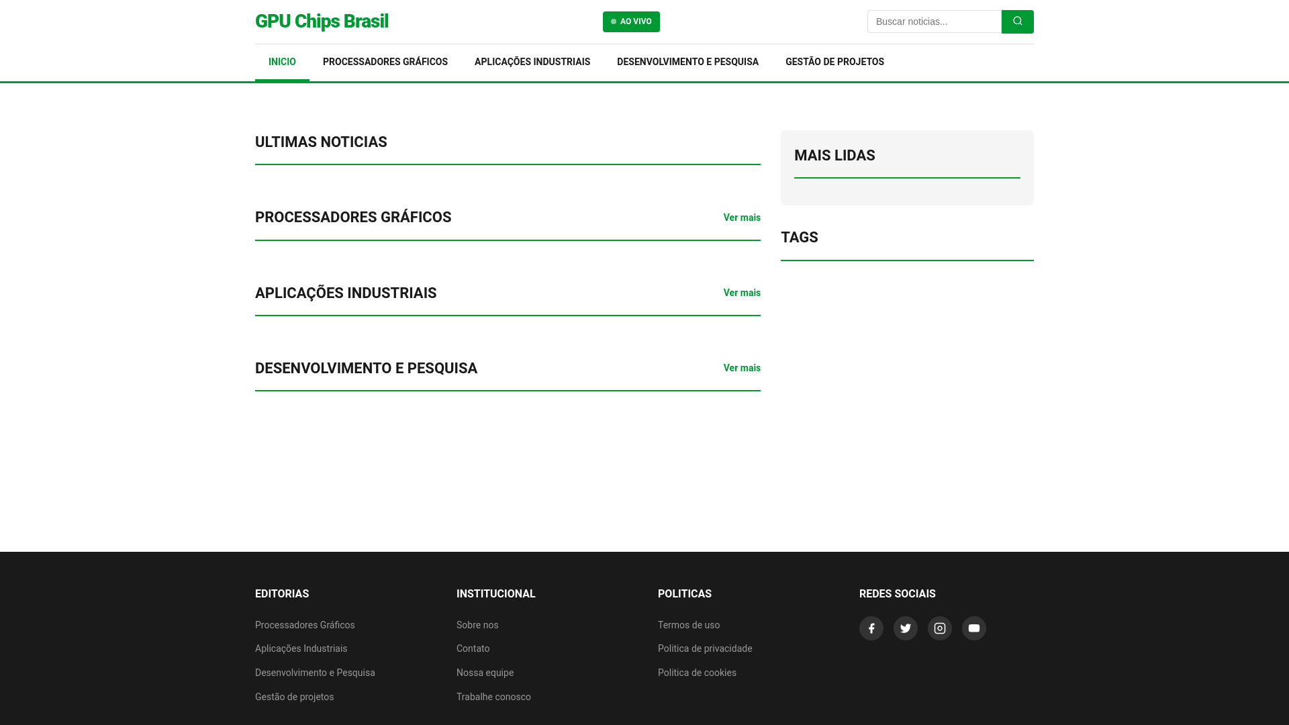Click the TAGS sidebar heading
The image size is (1289, 725).
(799, 238)
